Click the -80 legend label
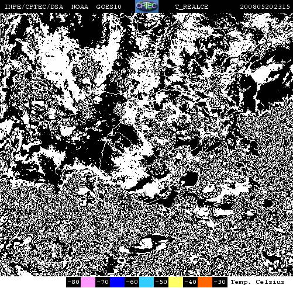Image resolution: width=293 pixels, height=288 pixels. pyautogui.click(x=73, y=282)
